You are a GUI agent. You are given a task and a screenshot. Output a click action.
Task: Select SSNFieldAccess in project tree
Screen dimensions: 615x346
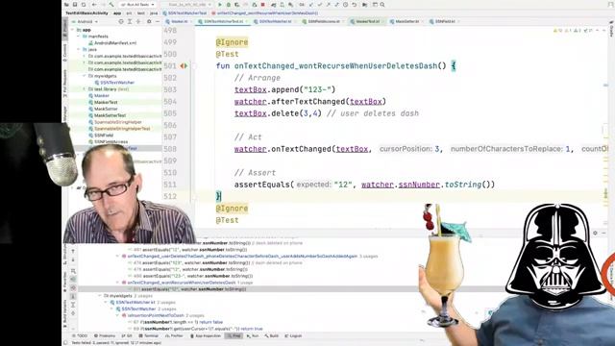click(109, 141)
